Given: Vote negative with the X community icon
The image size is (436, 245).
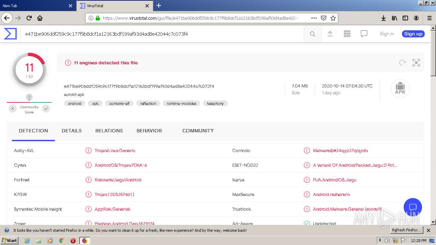Looking at the screenshot, I should click(13, 109).
